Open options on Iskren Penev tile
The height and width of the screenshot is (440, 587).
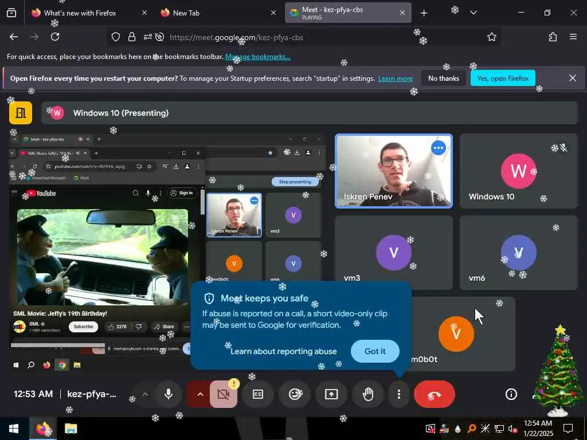point(438,148)
